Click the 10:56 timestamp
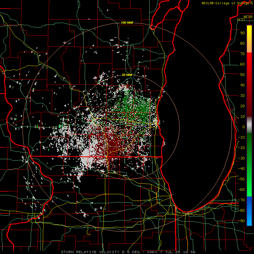 point(189,252)
